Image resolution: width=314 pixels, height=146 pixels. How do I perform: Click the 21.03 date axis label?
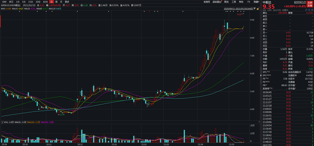coord(166,144)
